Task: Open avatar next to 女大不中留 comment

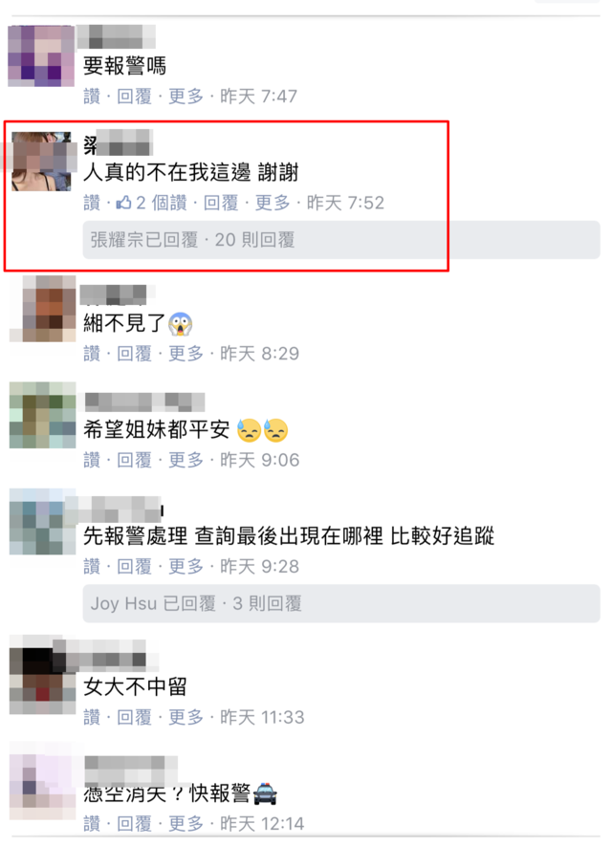Action: 42,675
